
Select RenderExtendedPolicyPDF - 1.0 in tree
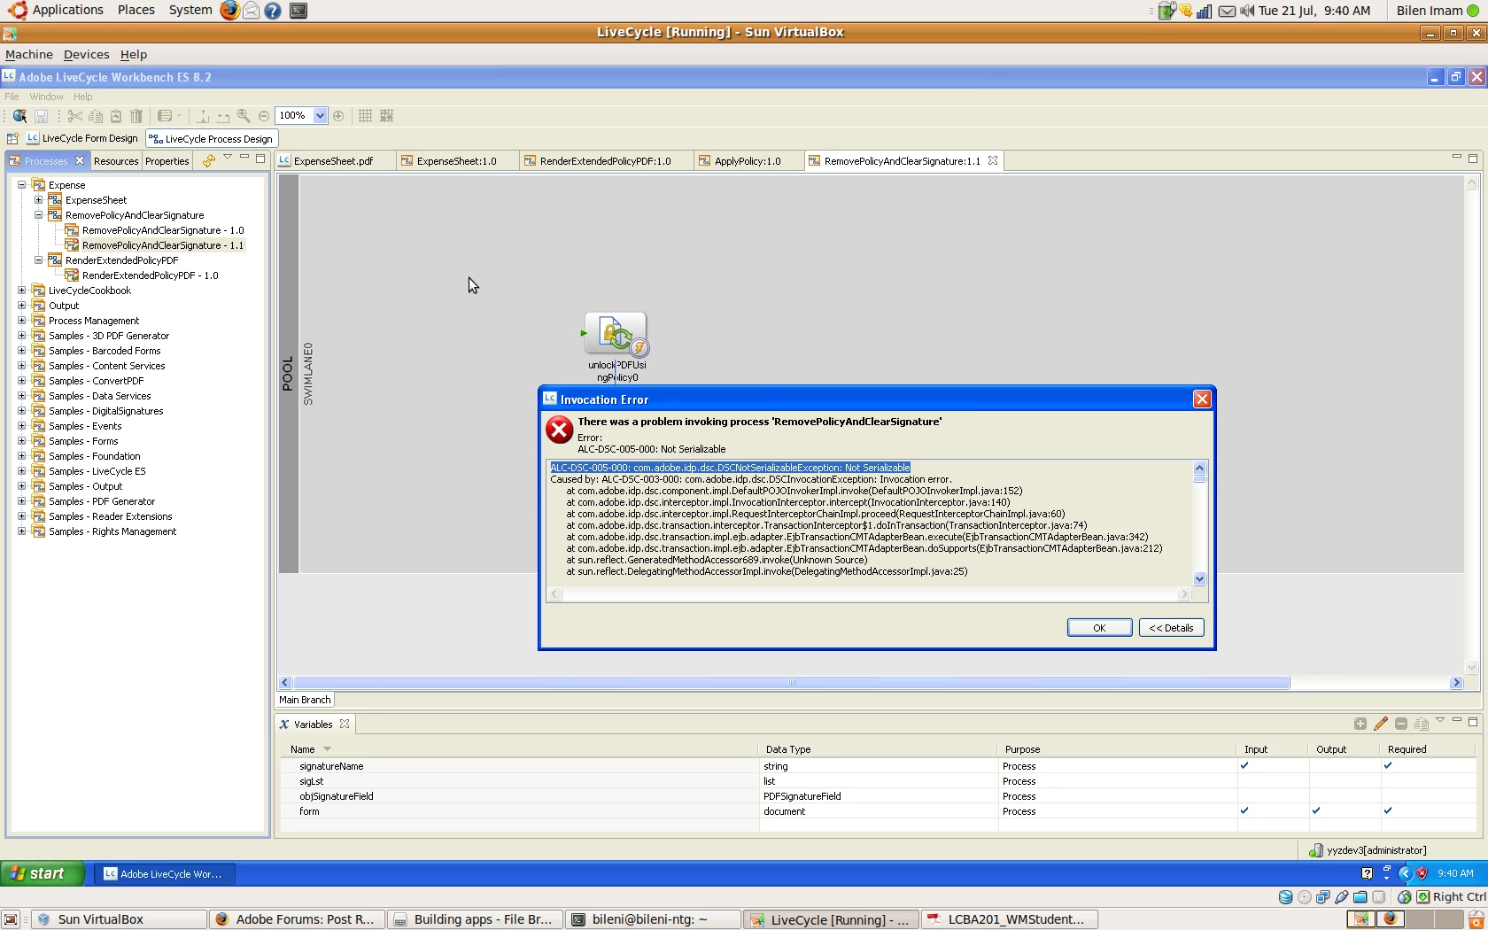coord(150,275)
